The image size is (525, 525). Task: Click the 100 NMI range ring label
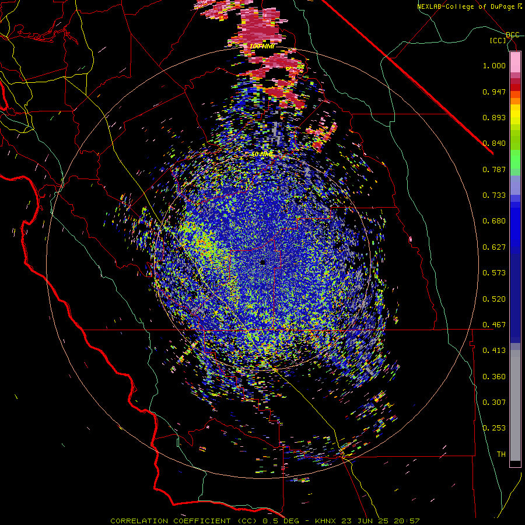[x=262, y=46]
